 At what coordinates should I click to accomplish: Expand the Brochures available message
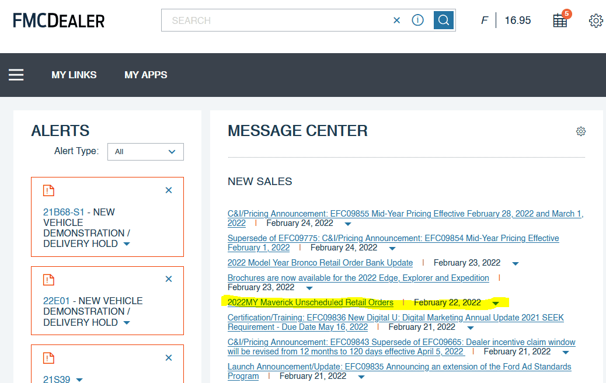point(309,288)
